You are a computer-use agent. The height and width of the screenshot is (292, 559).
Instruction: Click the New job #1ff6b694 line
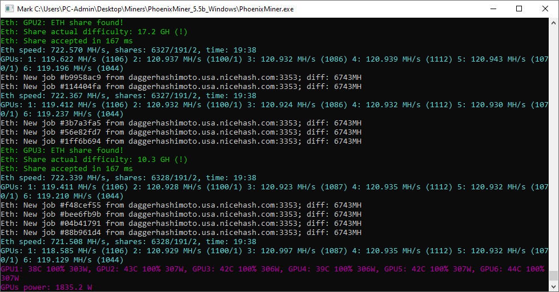(181, 141)
